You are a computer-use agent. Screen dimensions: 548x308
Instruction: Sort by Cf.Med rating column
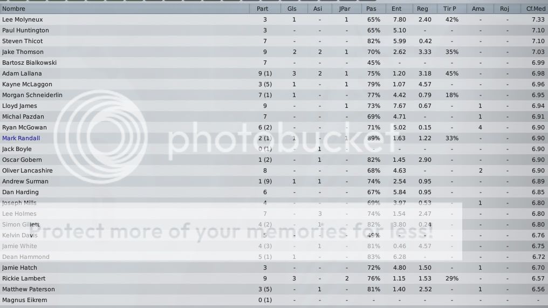tap(535, 9)
